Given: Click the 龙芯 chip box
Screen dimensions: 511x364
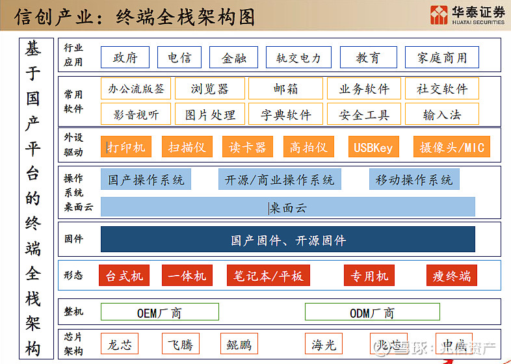Looking at the screenshot, I should coord(120,343).
